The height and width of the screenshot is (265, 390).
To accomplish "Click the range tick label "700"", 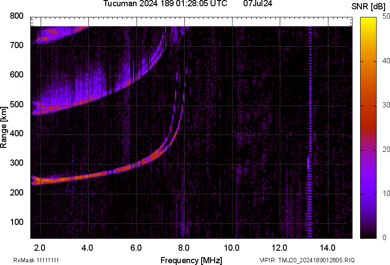I will click(17, 45).
